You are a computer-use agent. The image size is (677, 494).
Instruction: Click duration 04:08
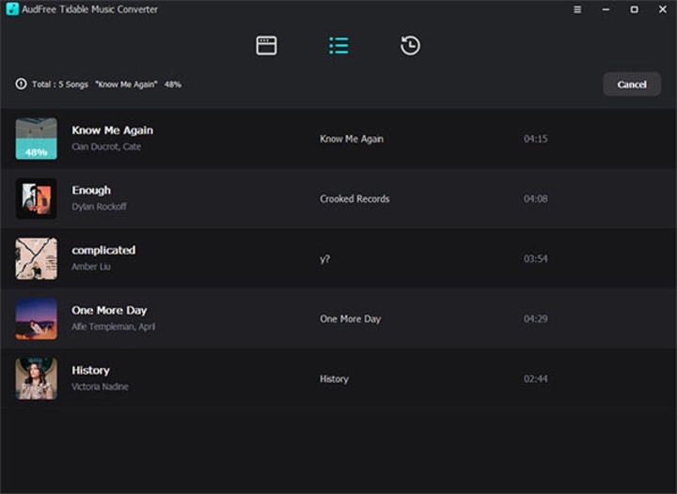click(535, 199)
